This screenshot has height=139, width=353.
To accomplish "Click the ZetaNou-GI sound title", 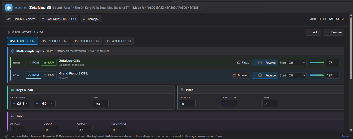I will click(40, 7).
